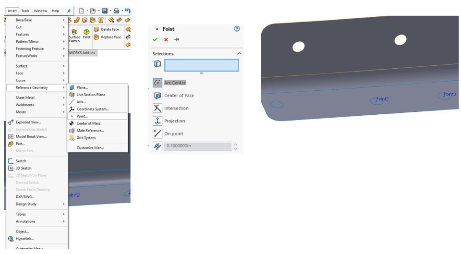Viewport: 461px width, 254px height.
Task: Open the Tables submenu
Action: [x=37, y=214]
